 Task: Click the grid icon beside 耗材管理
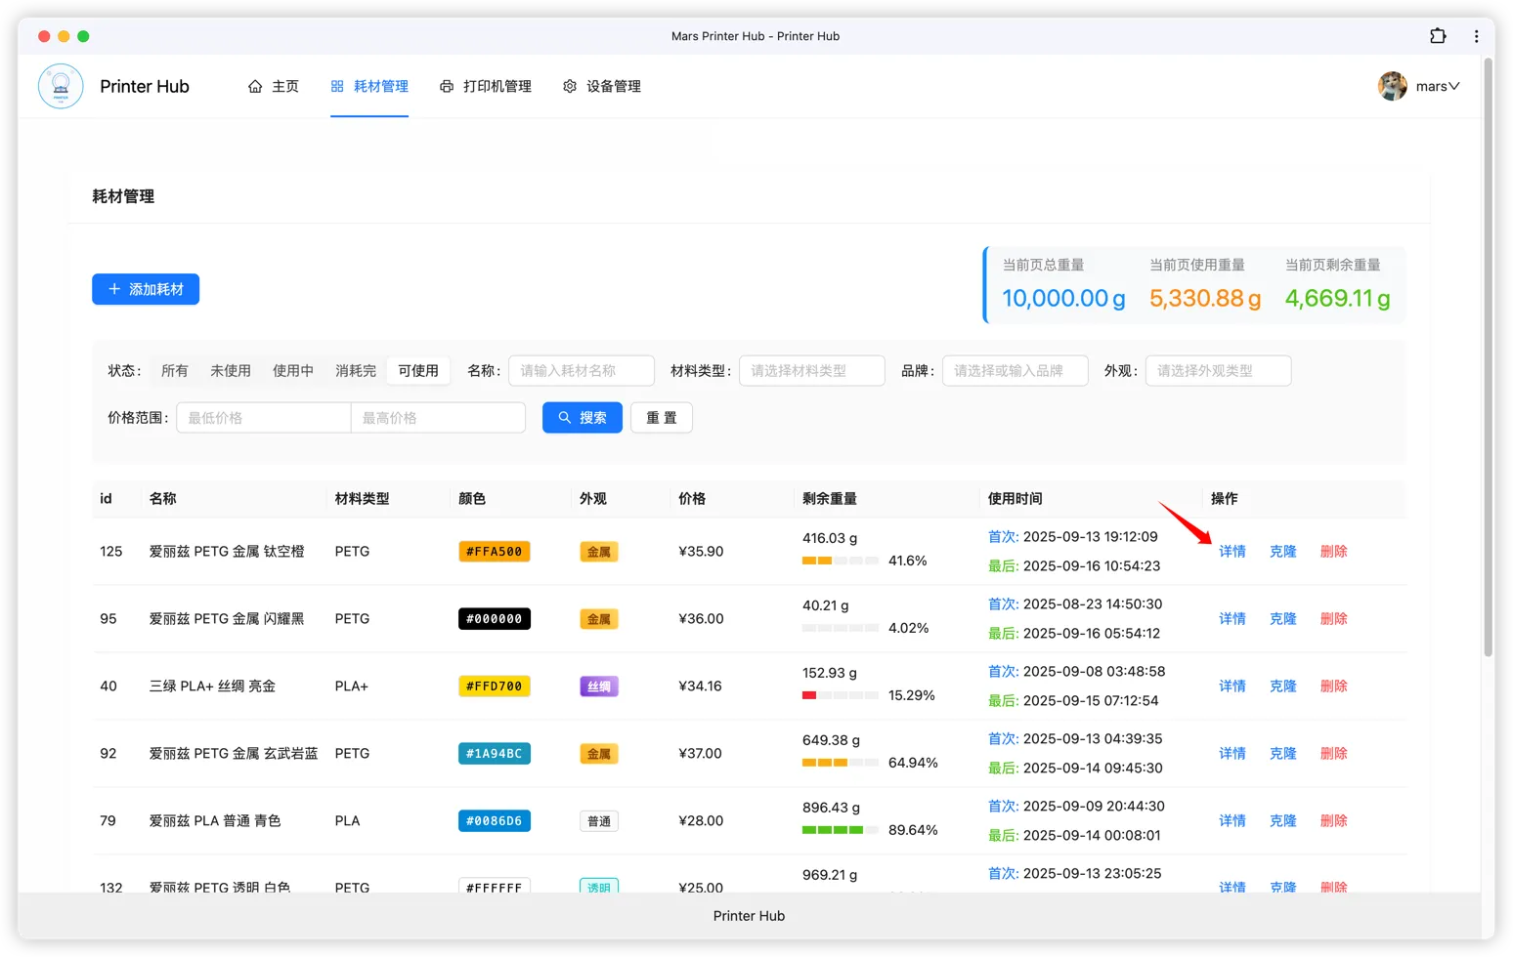click(337, 86)
